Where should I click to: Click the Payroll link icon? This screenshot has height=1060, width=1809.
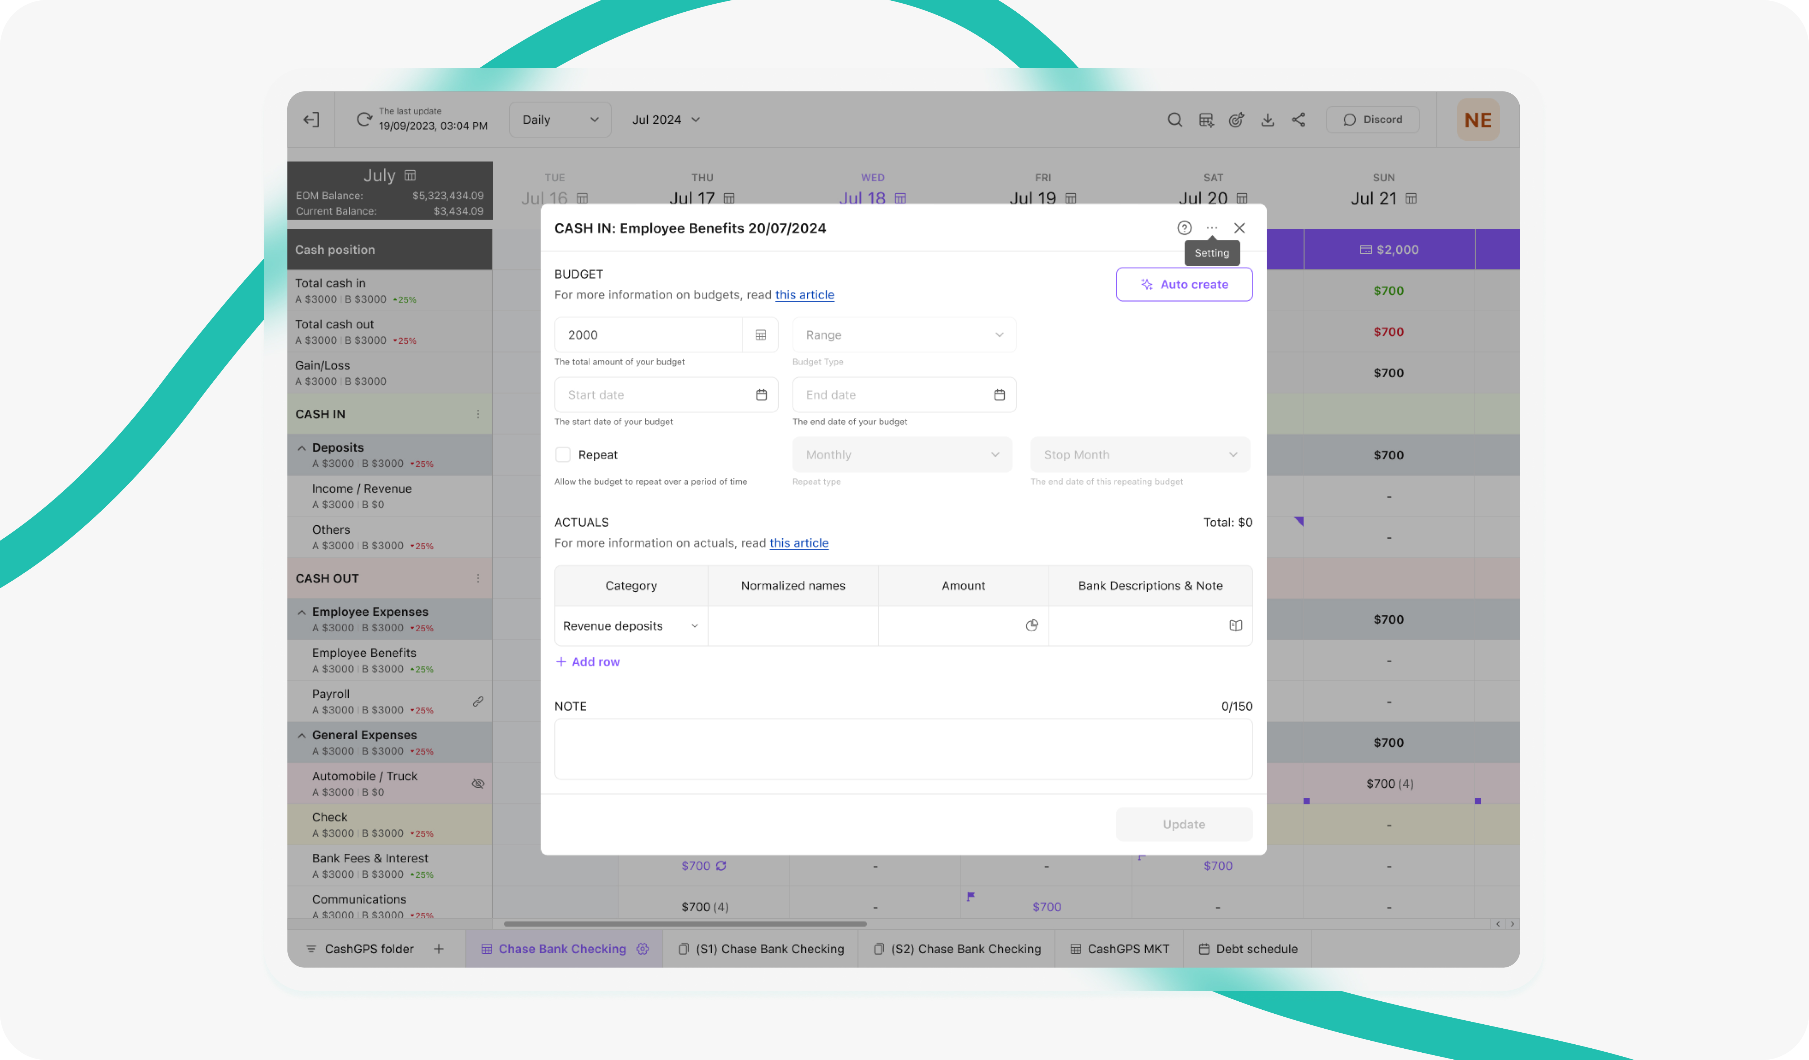pos(477,701)
